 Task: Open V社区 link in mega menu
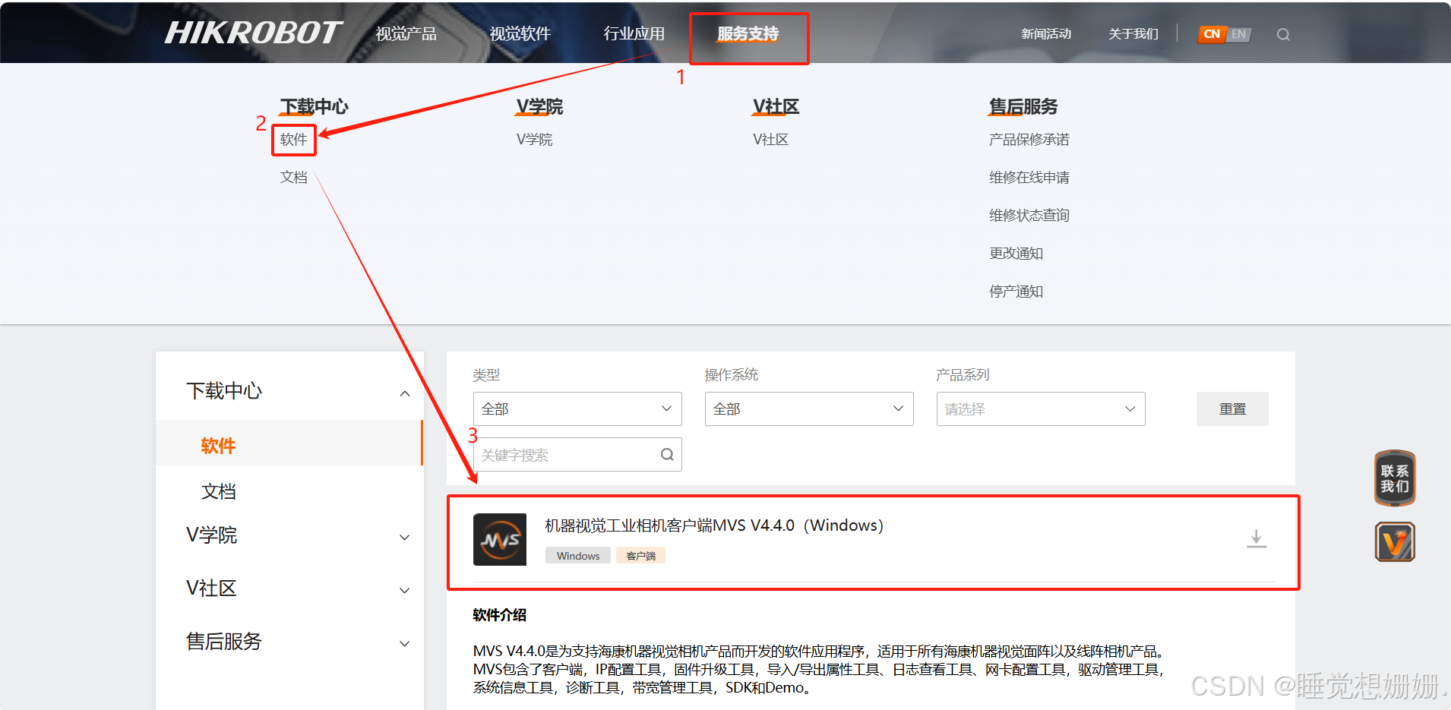(770, 140)
